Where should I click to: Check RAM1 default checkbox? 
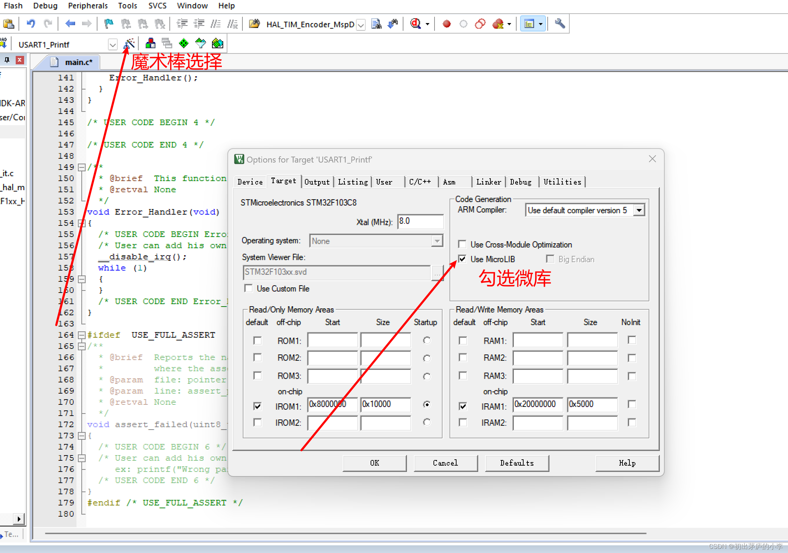click(463, 340)
